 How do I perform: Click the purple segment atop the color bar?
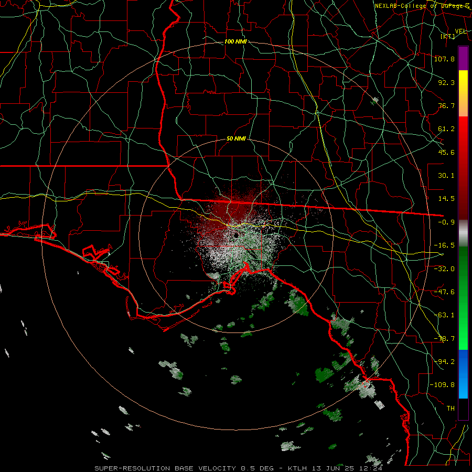(x=463, y=58)
